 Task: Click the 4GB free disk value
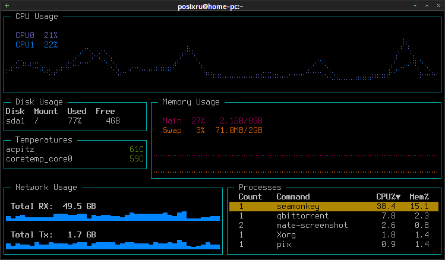(x=113, y=121)
